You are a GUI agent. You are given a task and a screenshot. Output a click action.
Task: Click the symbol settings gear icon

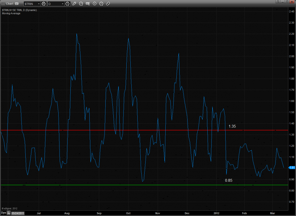pyautogui.click(x=43, y=4)
